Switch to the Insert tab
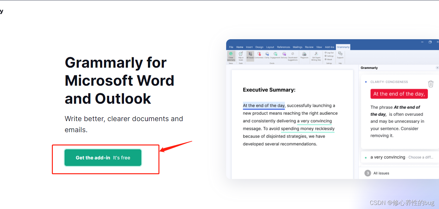Image resolution: width=439 pixels, height=209 pixels. (x=249, y=47)
